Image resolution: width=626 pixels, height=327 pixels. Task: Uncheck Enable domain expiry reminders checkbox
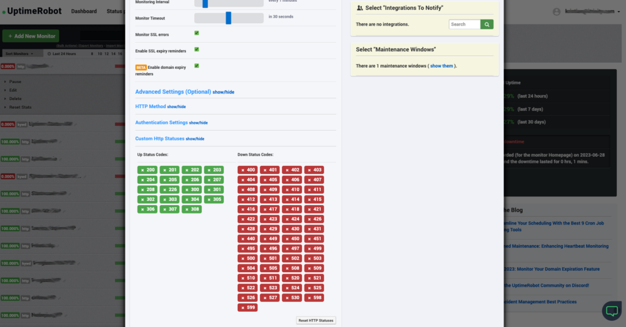pos(196,66)
